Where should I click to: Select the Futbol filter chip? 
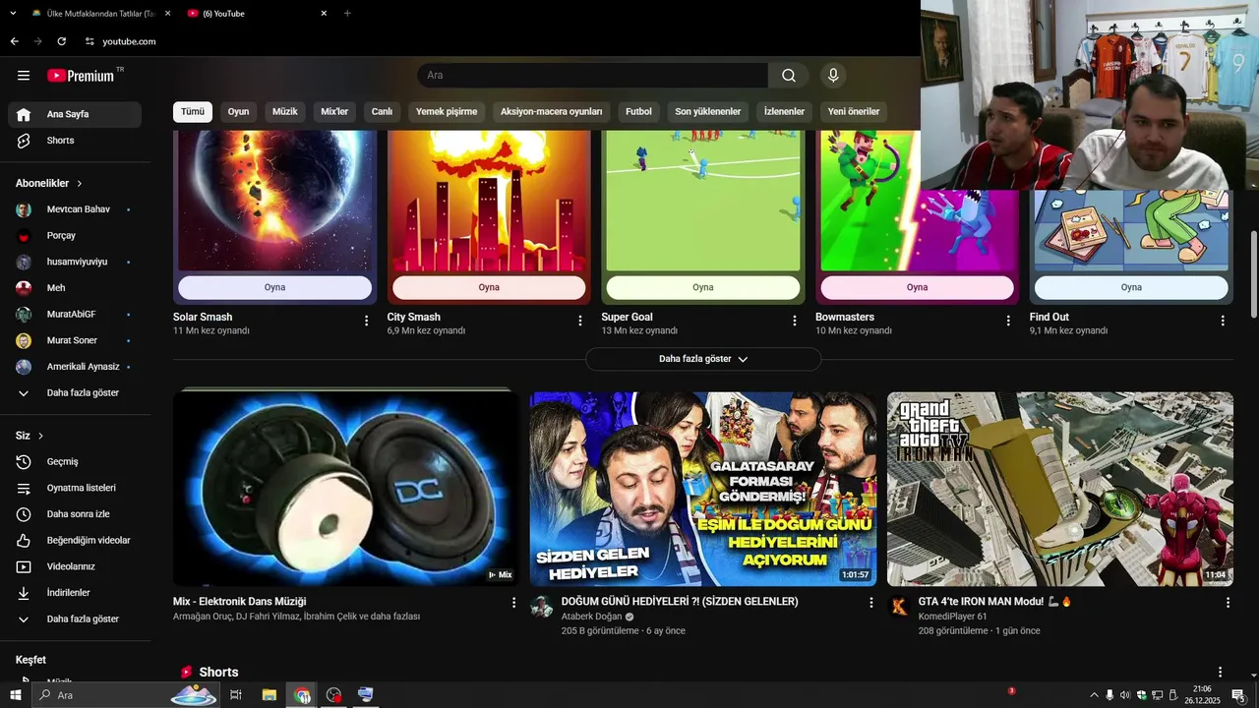638,111
